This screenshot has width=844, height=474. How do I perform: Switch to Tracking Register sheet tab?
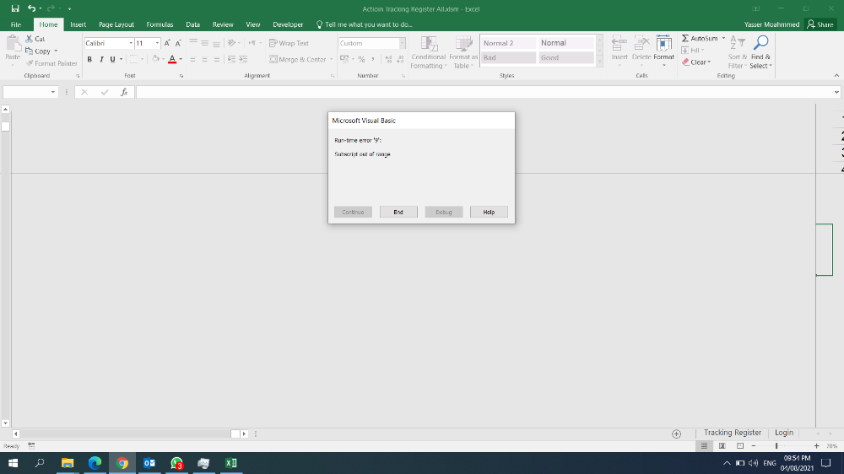click(x=732, y=433)
